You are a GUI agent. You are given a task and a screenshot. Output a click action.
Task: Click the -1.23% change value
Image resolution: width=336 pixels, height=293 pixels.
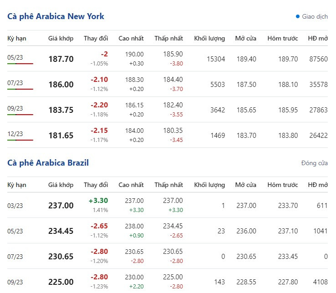point(99,287)
